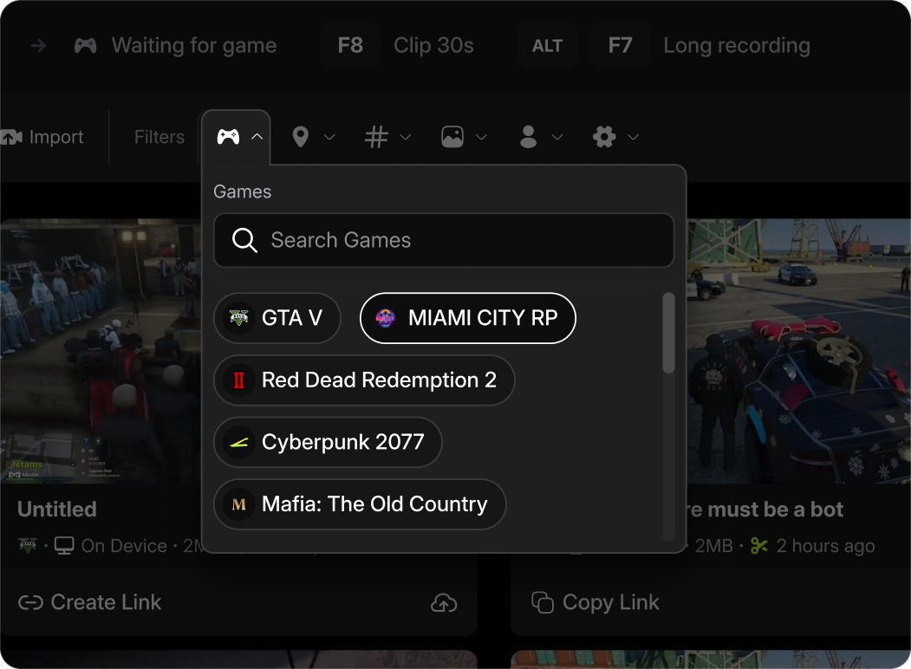This screenshot has width=911, height=669.
Task: Expand the location filter chevron
Action: tap(329, 137)
